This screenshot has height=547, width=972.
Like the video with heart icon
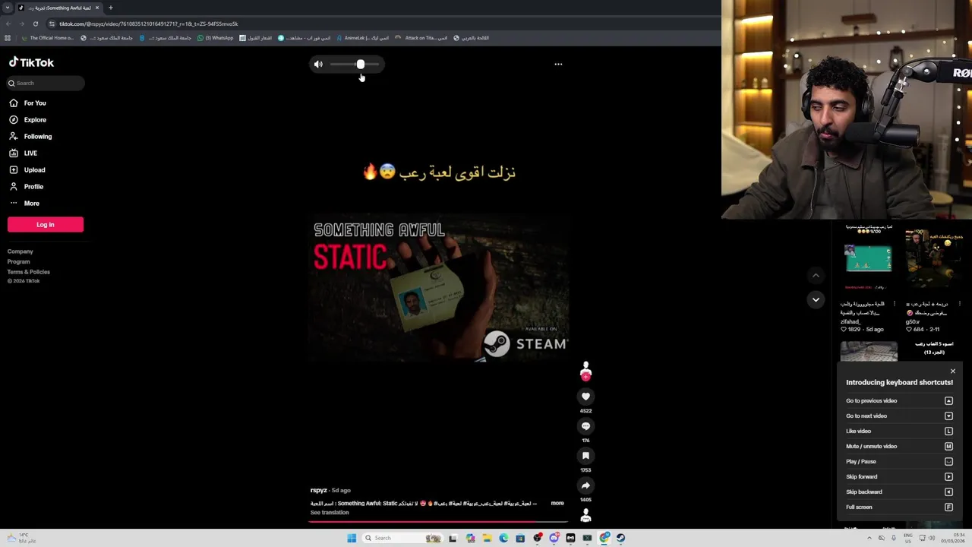click(x=585, y=397)
